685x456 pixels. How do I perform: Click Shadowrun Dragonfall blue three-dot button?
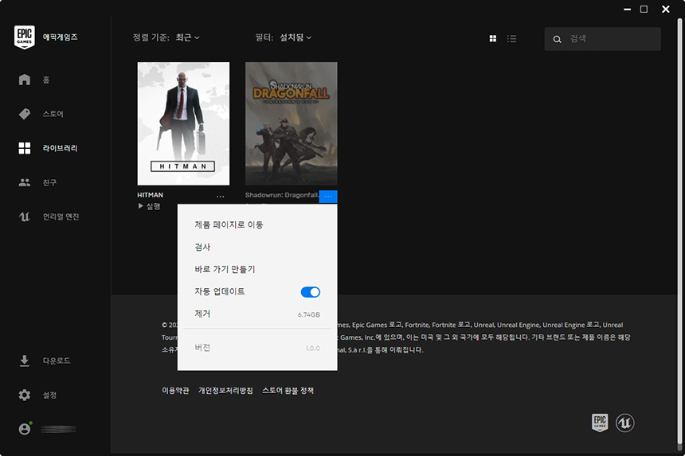tap(328, 197)
